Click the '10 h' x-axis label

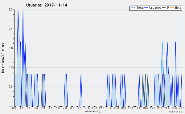[x=87, y=108]
